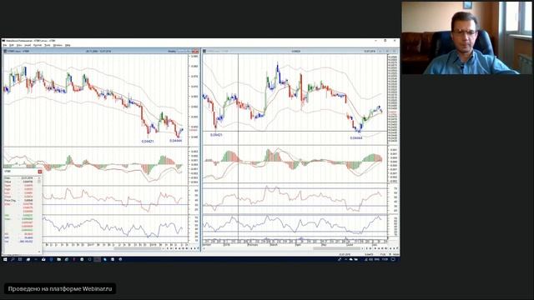Image resolution: width=534 pixels, height=300 pixels.
Task: Open the Window menu
Action: click(x=58, y=45)
